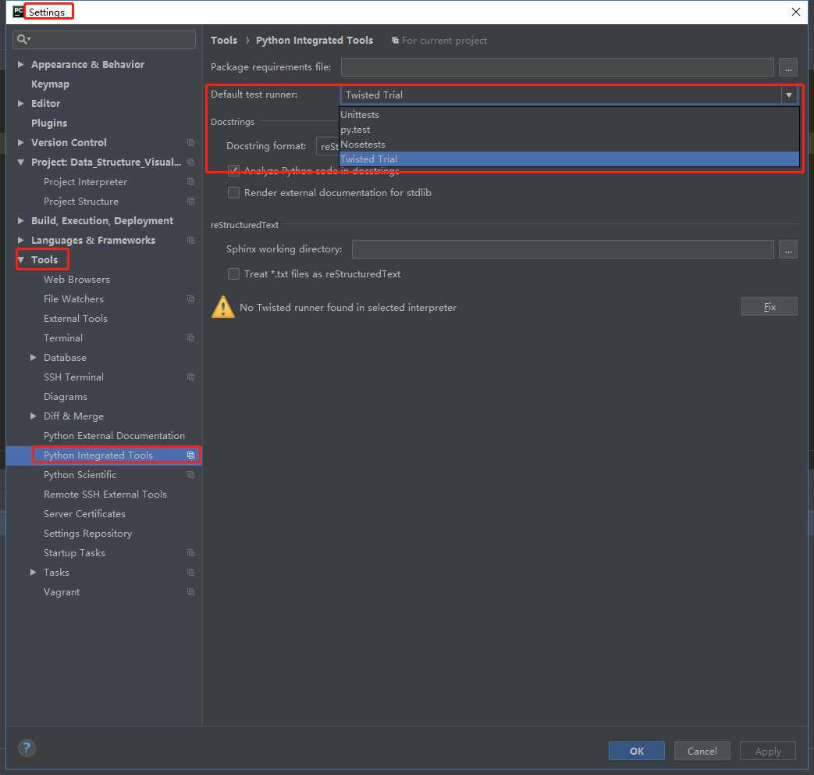Click the project icon next to Project Structure

click(190, 201)
